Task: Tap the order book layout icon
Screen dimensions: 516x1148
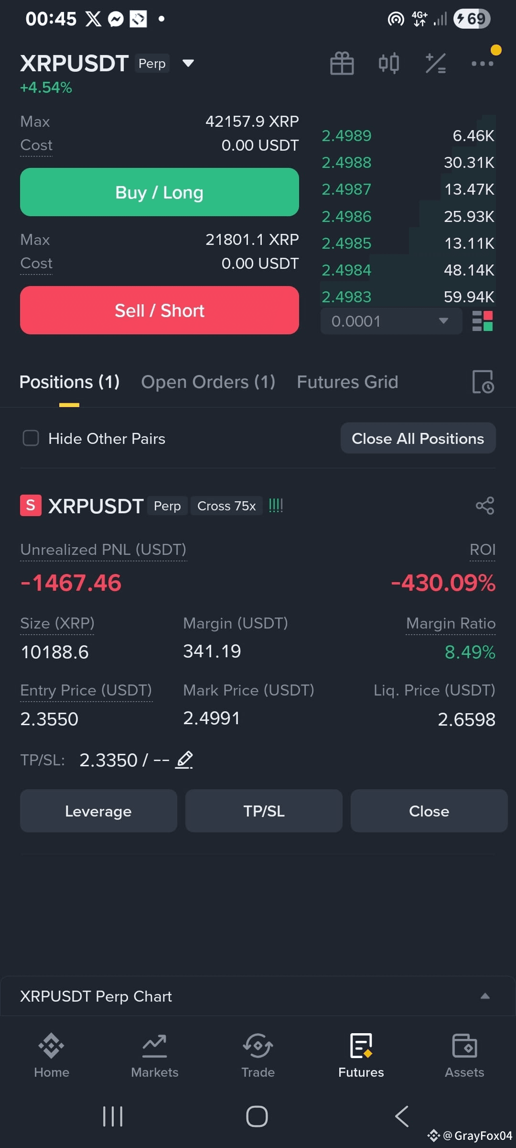Action: click(x=483, y=321)
